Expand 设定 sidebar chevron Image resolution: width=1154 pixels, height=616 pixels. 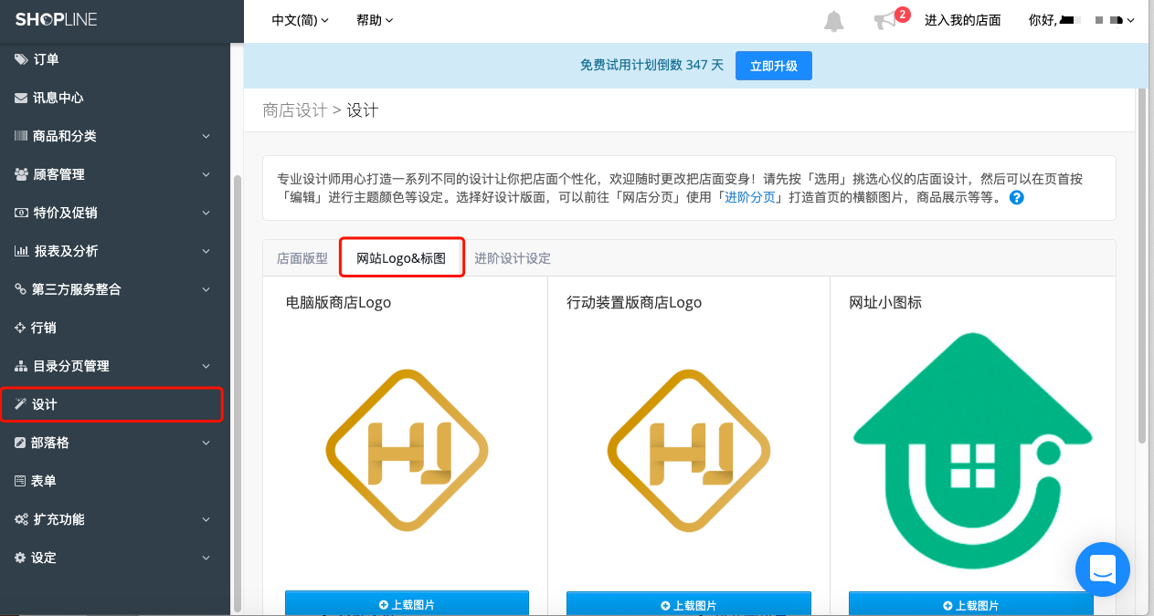coord(206,558)
